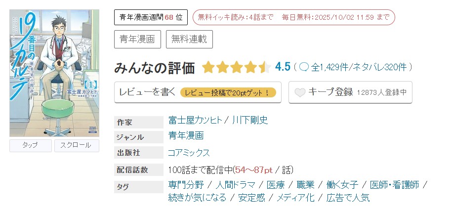Click the gold star rating icons
Viewport: 452px width, 213px height.
pos(236,67)
